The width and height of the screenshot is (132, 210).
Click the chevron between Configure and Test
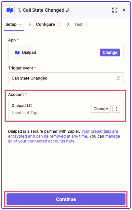pos(68,24)
